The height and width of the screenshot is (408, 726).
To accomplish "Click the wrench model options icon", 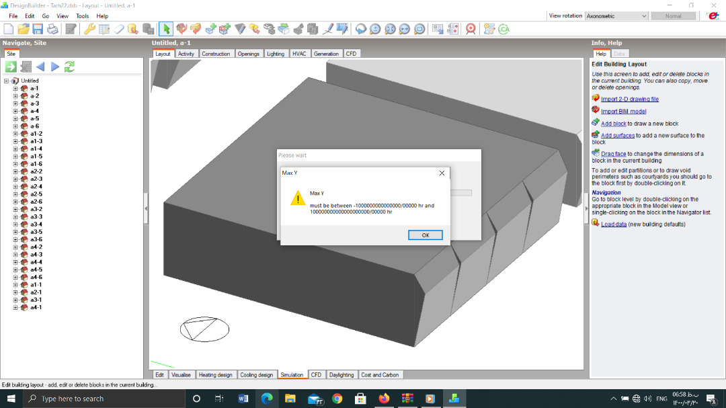I will (89, 29).
